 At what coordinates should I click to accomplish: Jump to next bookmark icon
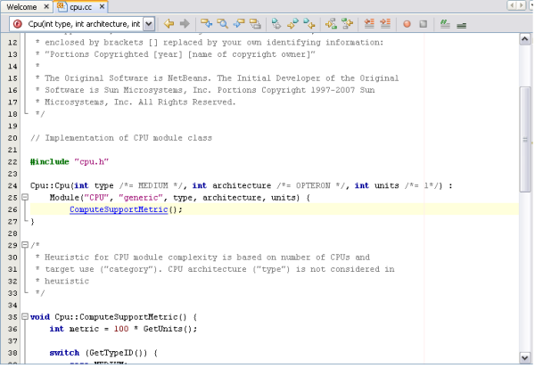coord(309,24)
